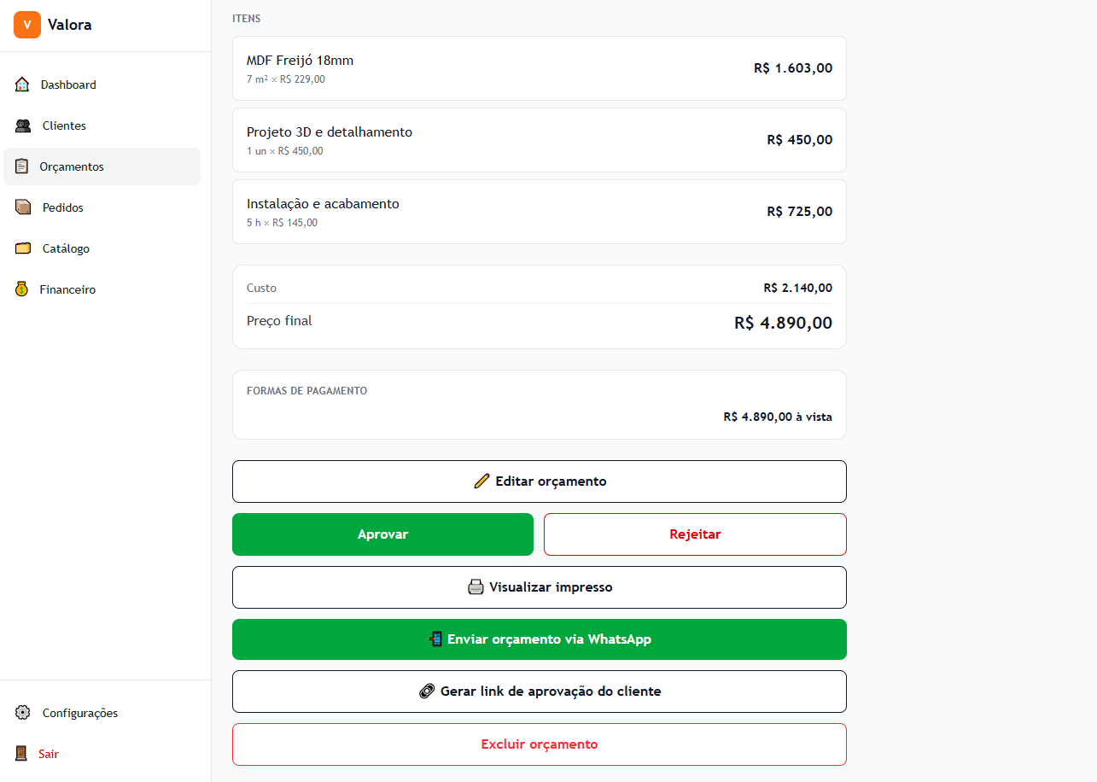Click the Orçamentos clipboard icon
Viewport: 1097px width, 782px height.
point(21,166)
